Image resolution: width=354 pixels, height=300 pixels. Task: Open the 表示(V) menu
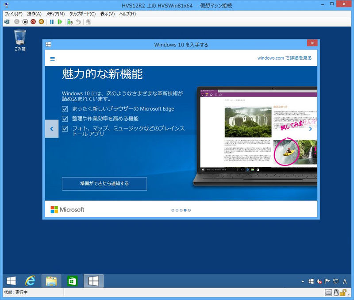pyautogui.click(x=108, y=14)
